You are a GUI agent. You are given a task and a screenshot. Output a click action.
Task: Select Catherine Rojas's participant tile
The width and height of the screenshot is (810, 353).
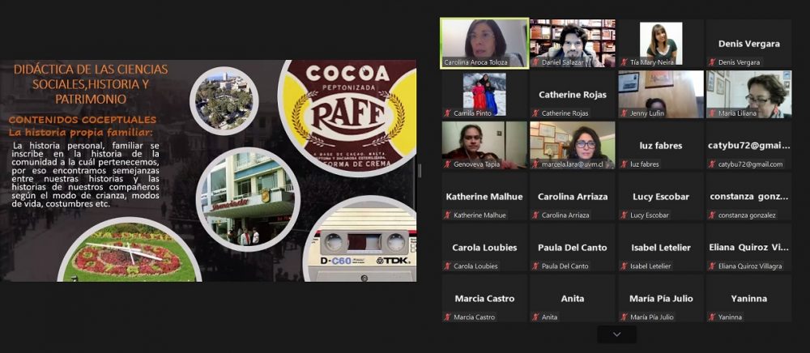click(573, 95)
